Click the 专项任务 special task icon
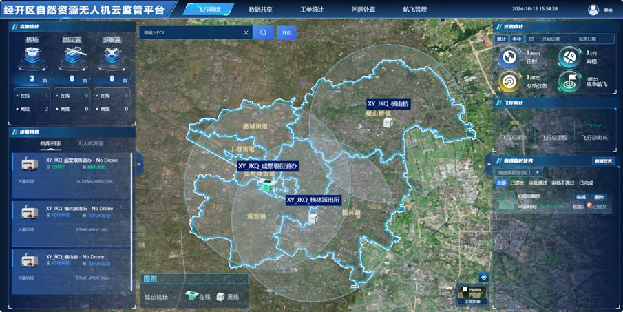 point(509,81)
